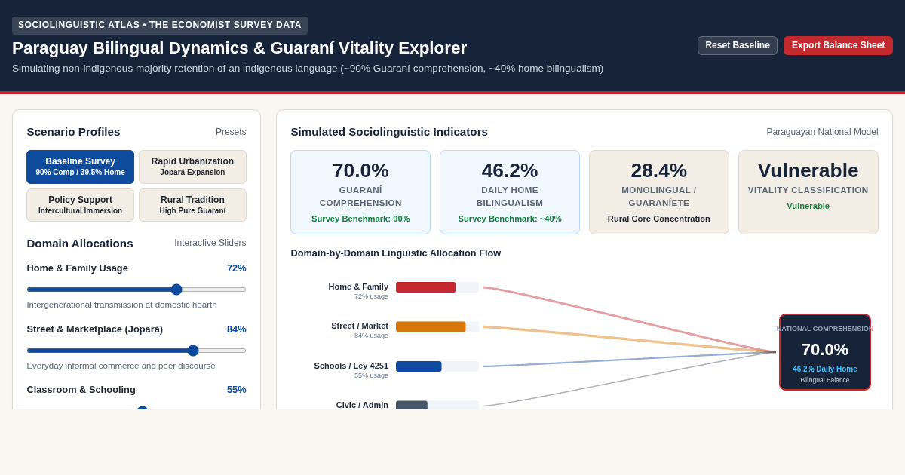Click the orange Street / Market flow bar
Viewport: 905px width, 475px height.
pyautogui.click(x=431, y=326)
